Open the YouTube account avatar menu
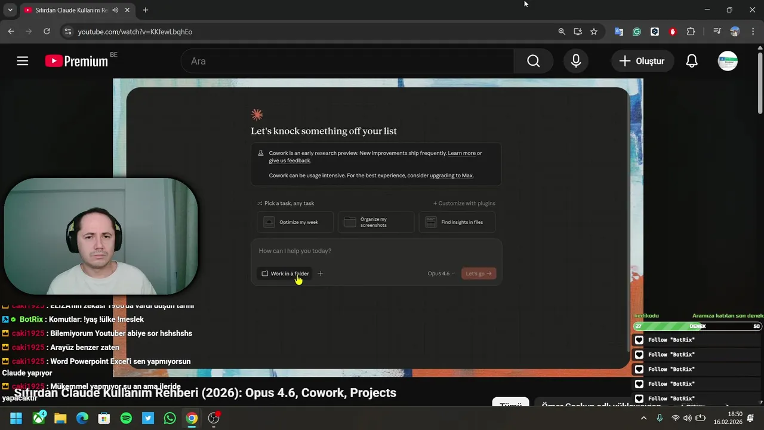This screenshot has width=764, height=430. pyautogui.click(x=728, y=61)
